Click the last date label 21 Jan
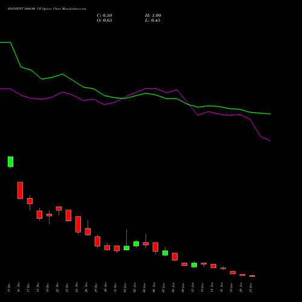302x302 pixels. [251, 288]
